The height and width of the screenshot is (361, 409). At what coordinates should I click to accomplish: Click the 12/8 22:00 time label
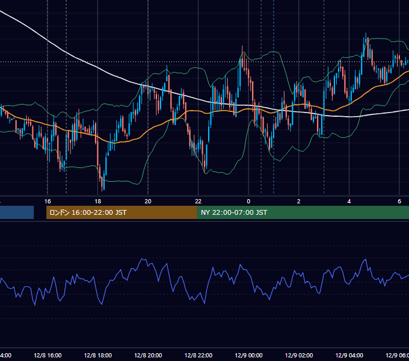pos(198,355)
